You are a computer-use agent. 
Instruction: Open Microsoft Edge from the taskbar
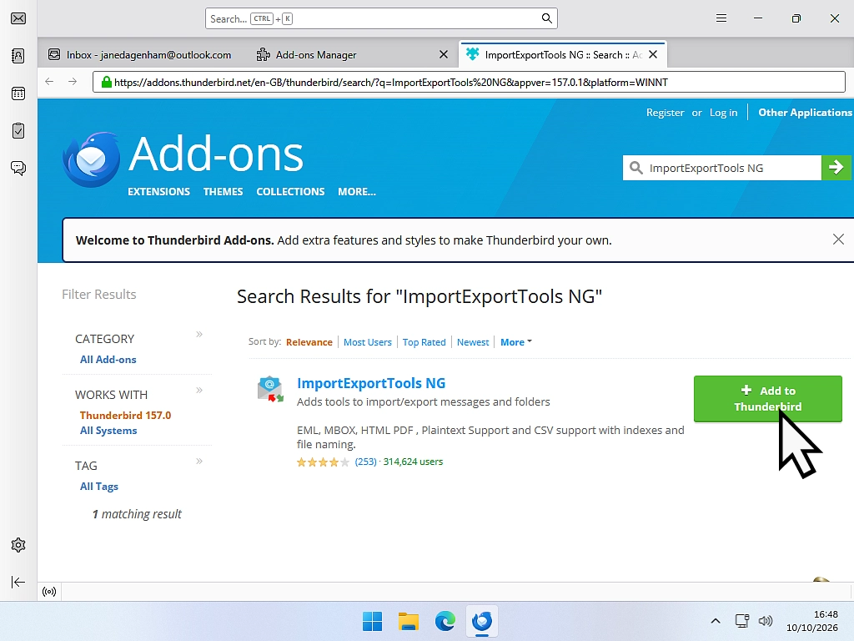click(445, 621)
